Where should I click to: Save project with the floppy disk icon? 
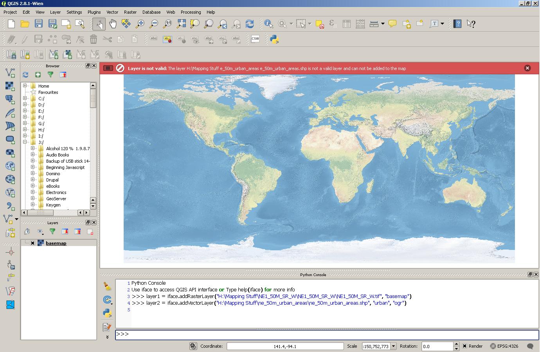[38, 24]
